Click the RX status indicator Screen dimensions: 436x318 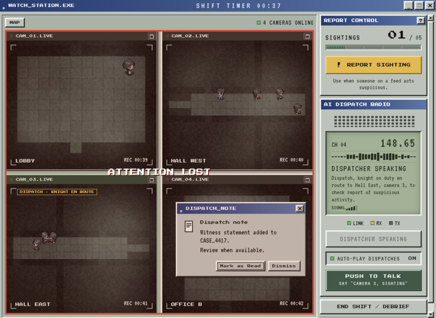376,223
